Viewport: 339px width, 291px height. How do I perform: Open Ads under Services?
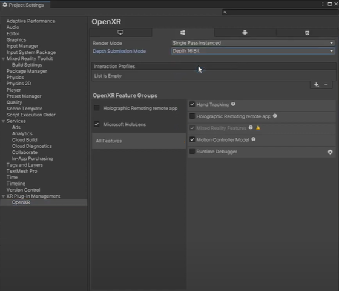(x=16, y=127)
